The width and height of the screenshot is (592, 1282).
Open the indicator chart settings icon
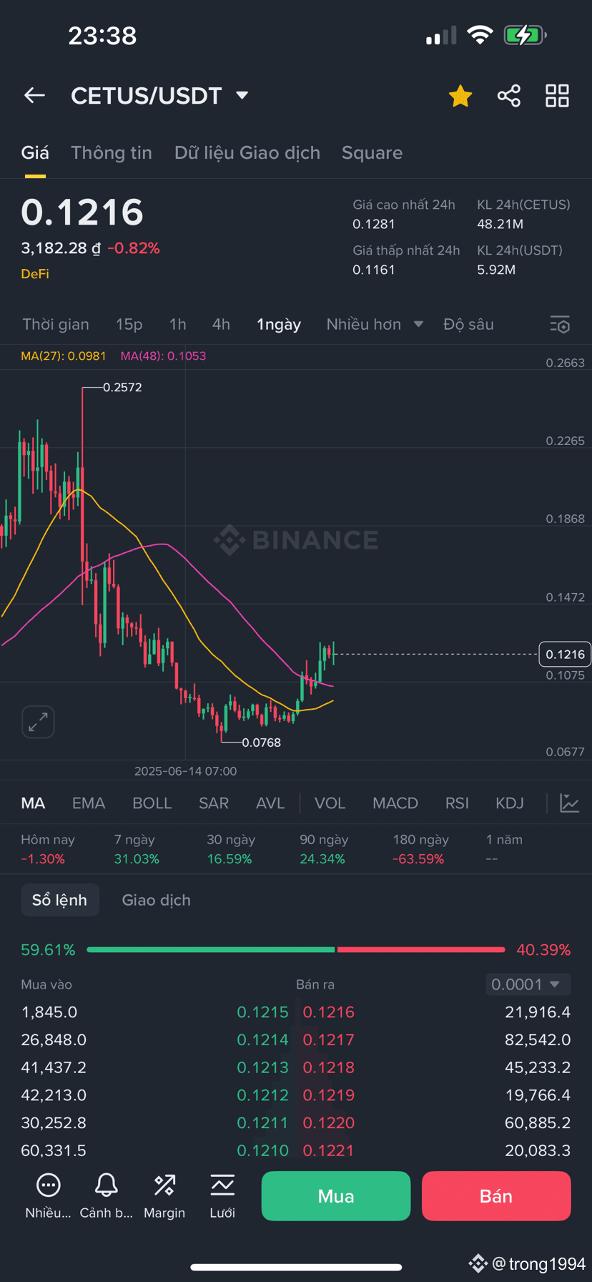click(x=570, y=803)
